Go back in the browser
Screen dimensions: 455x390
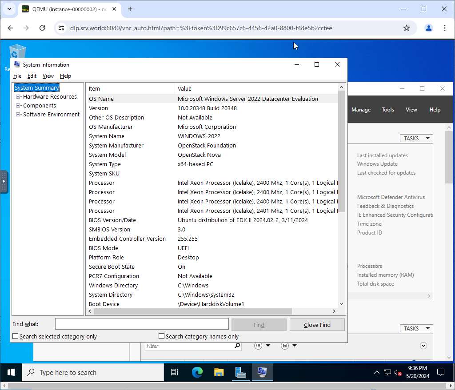click(10, 28)
